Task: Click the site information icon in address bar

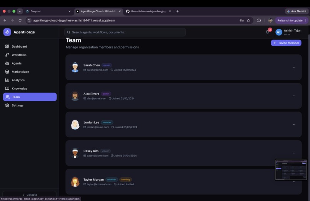Action: pos(29,20)
